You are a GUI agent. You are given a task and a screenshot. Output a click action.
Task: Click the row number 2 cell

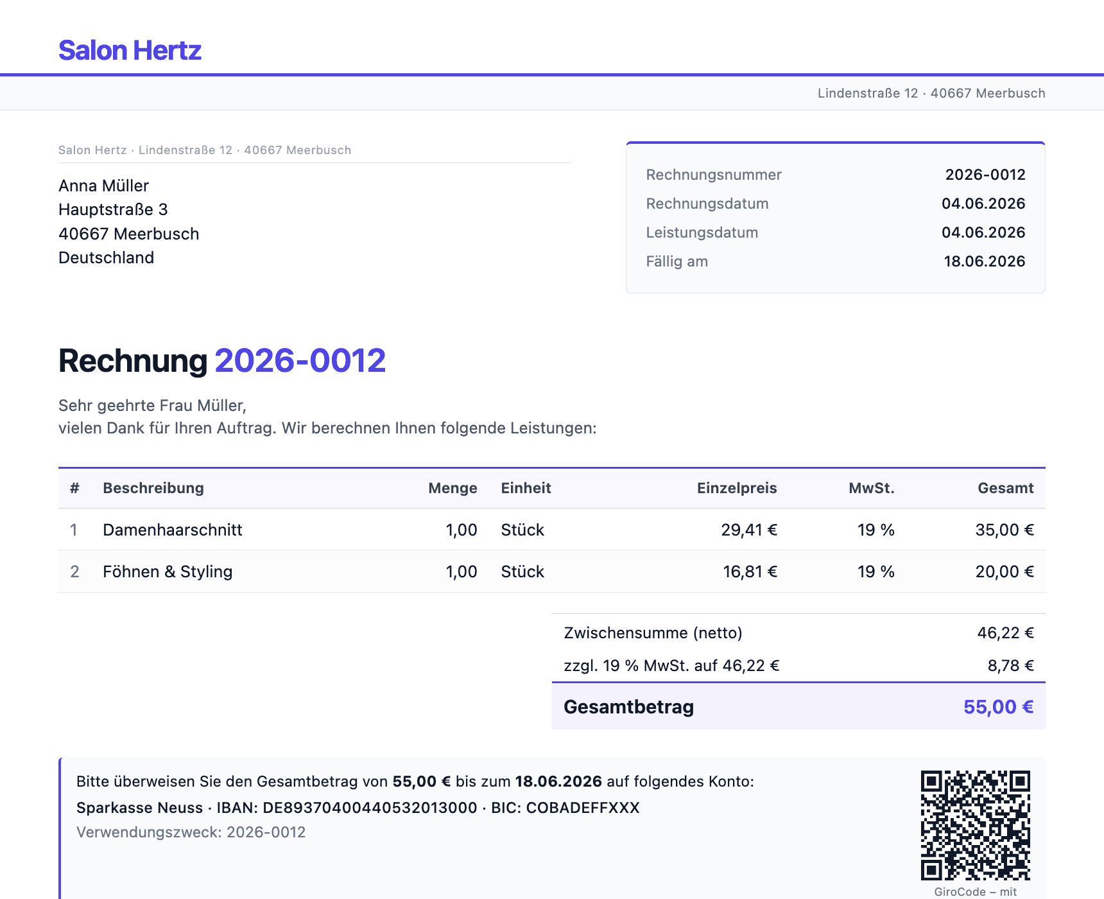[74, 572]
